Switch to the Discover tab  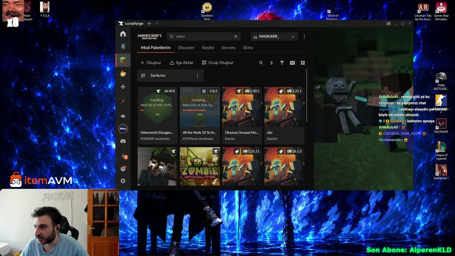click(186, 48)
